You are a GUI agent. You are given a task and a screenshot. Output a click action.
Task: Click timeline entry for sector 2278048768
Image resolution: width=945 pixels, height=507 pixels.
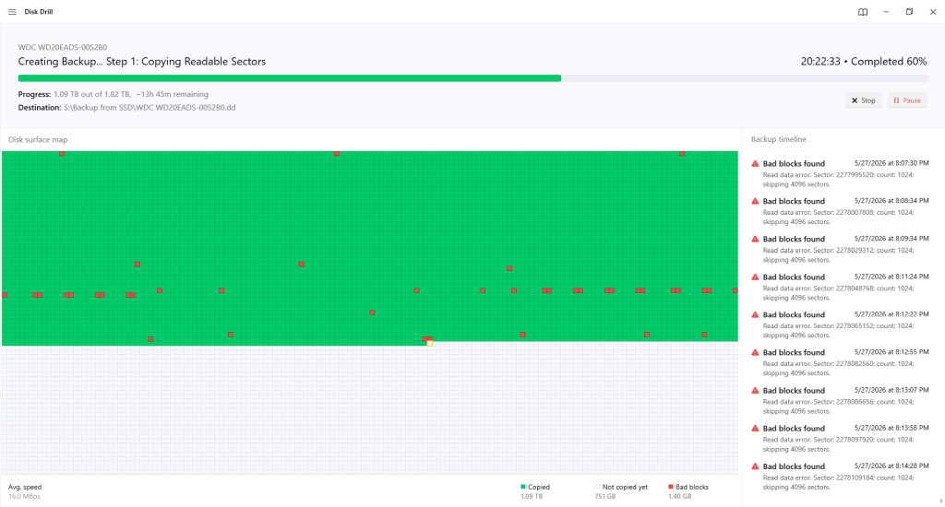pos(840,288)
